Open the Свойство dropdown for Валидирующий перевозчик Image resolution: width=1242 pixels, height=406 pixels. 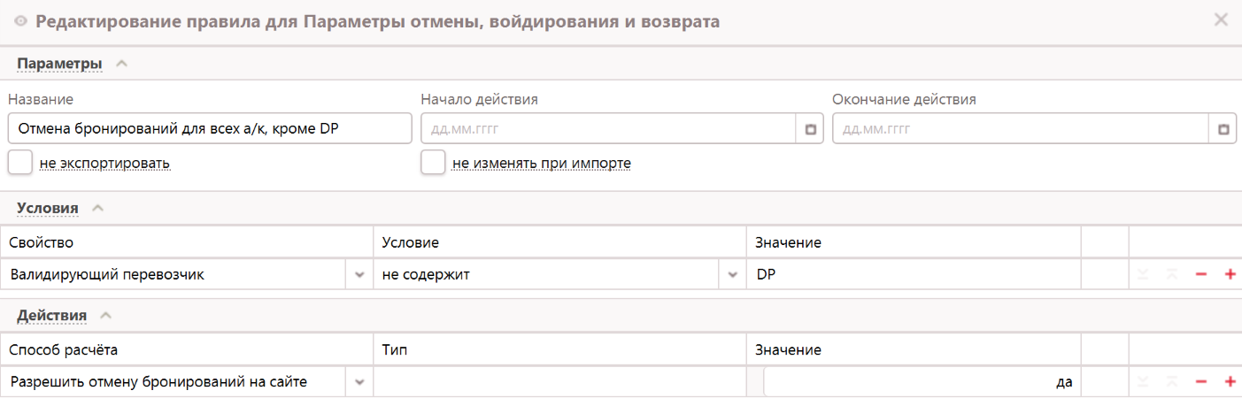pyautogui.click(x=359, y=275)
